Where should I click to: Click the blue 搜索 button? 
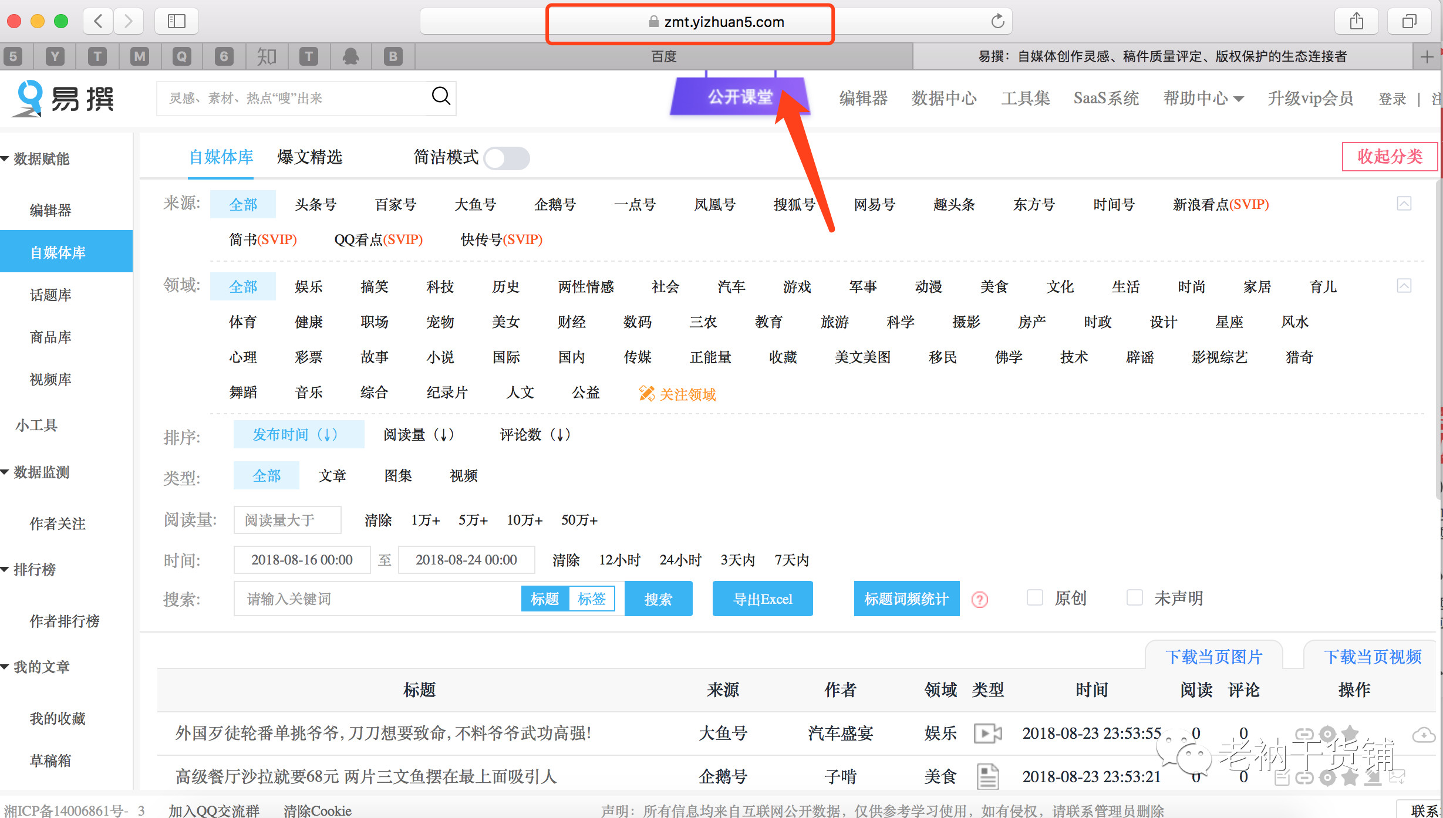[x=658, y=599]
